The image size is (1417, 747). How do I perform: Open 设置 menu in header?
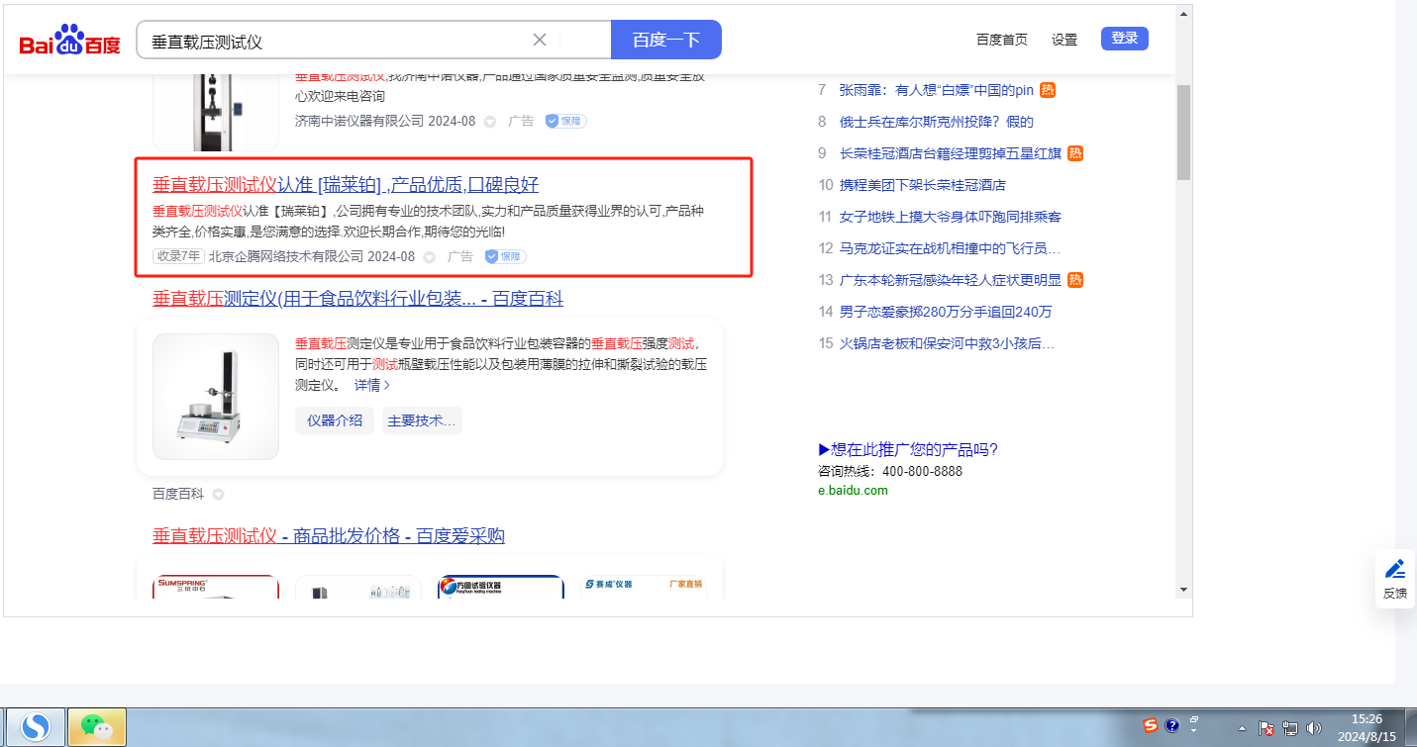[1064, 40]
